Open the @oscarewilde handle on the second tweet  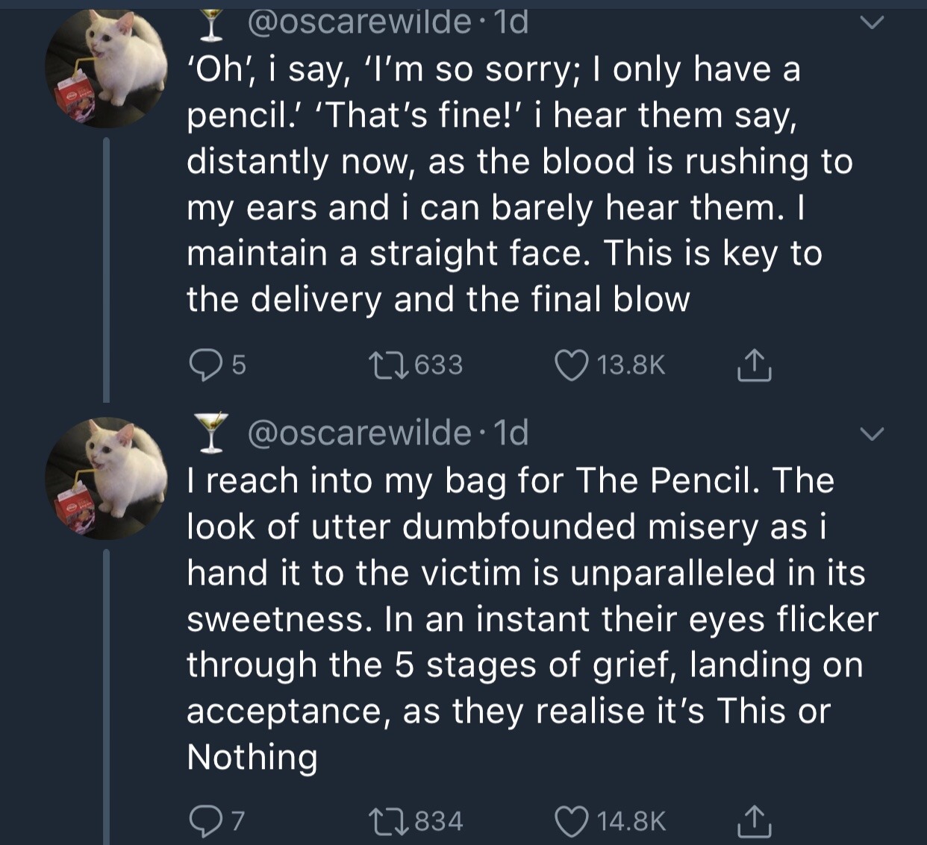coord(358,433)
